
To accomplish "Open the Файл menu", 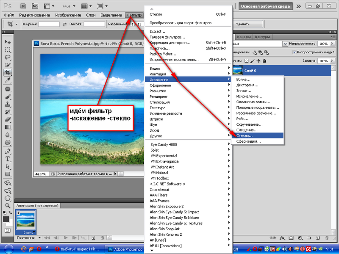I will coord(9,15).
